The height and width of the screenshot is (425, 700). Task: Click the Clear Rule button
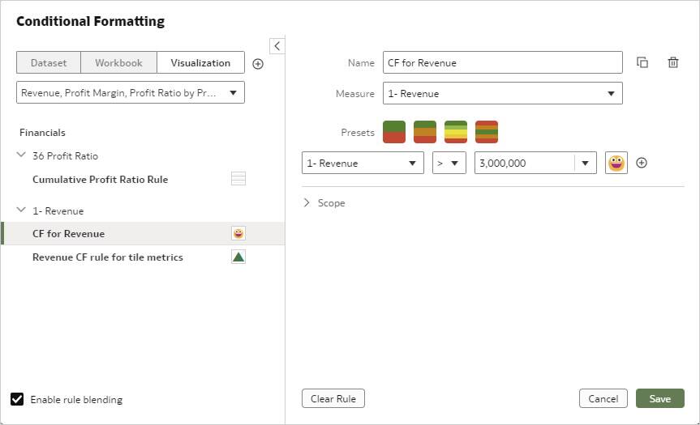click(x=333, y=398)
